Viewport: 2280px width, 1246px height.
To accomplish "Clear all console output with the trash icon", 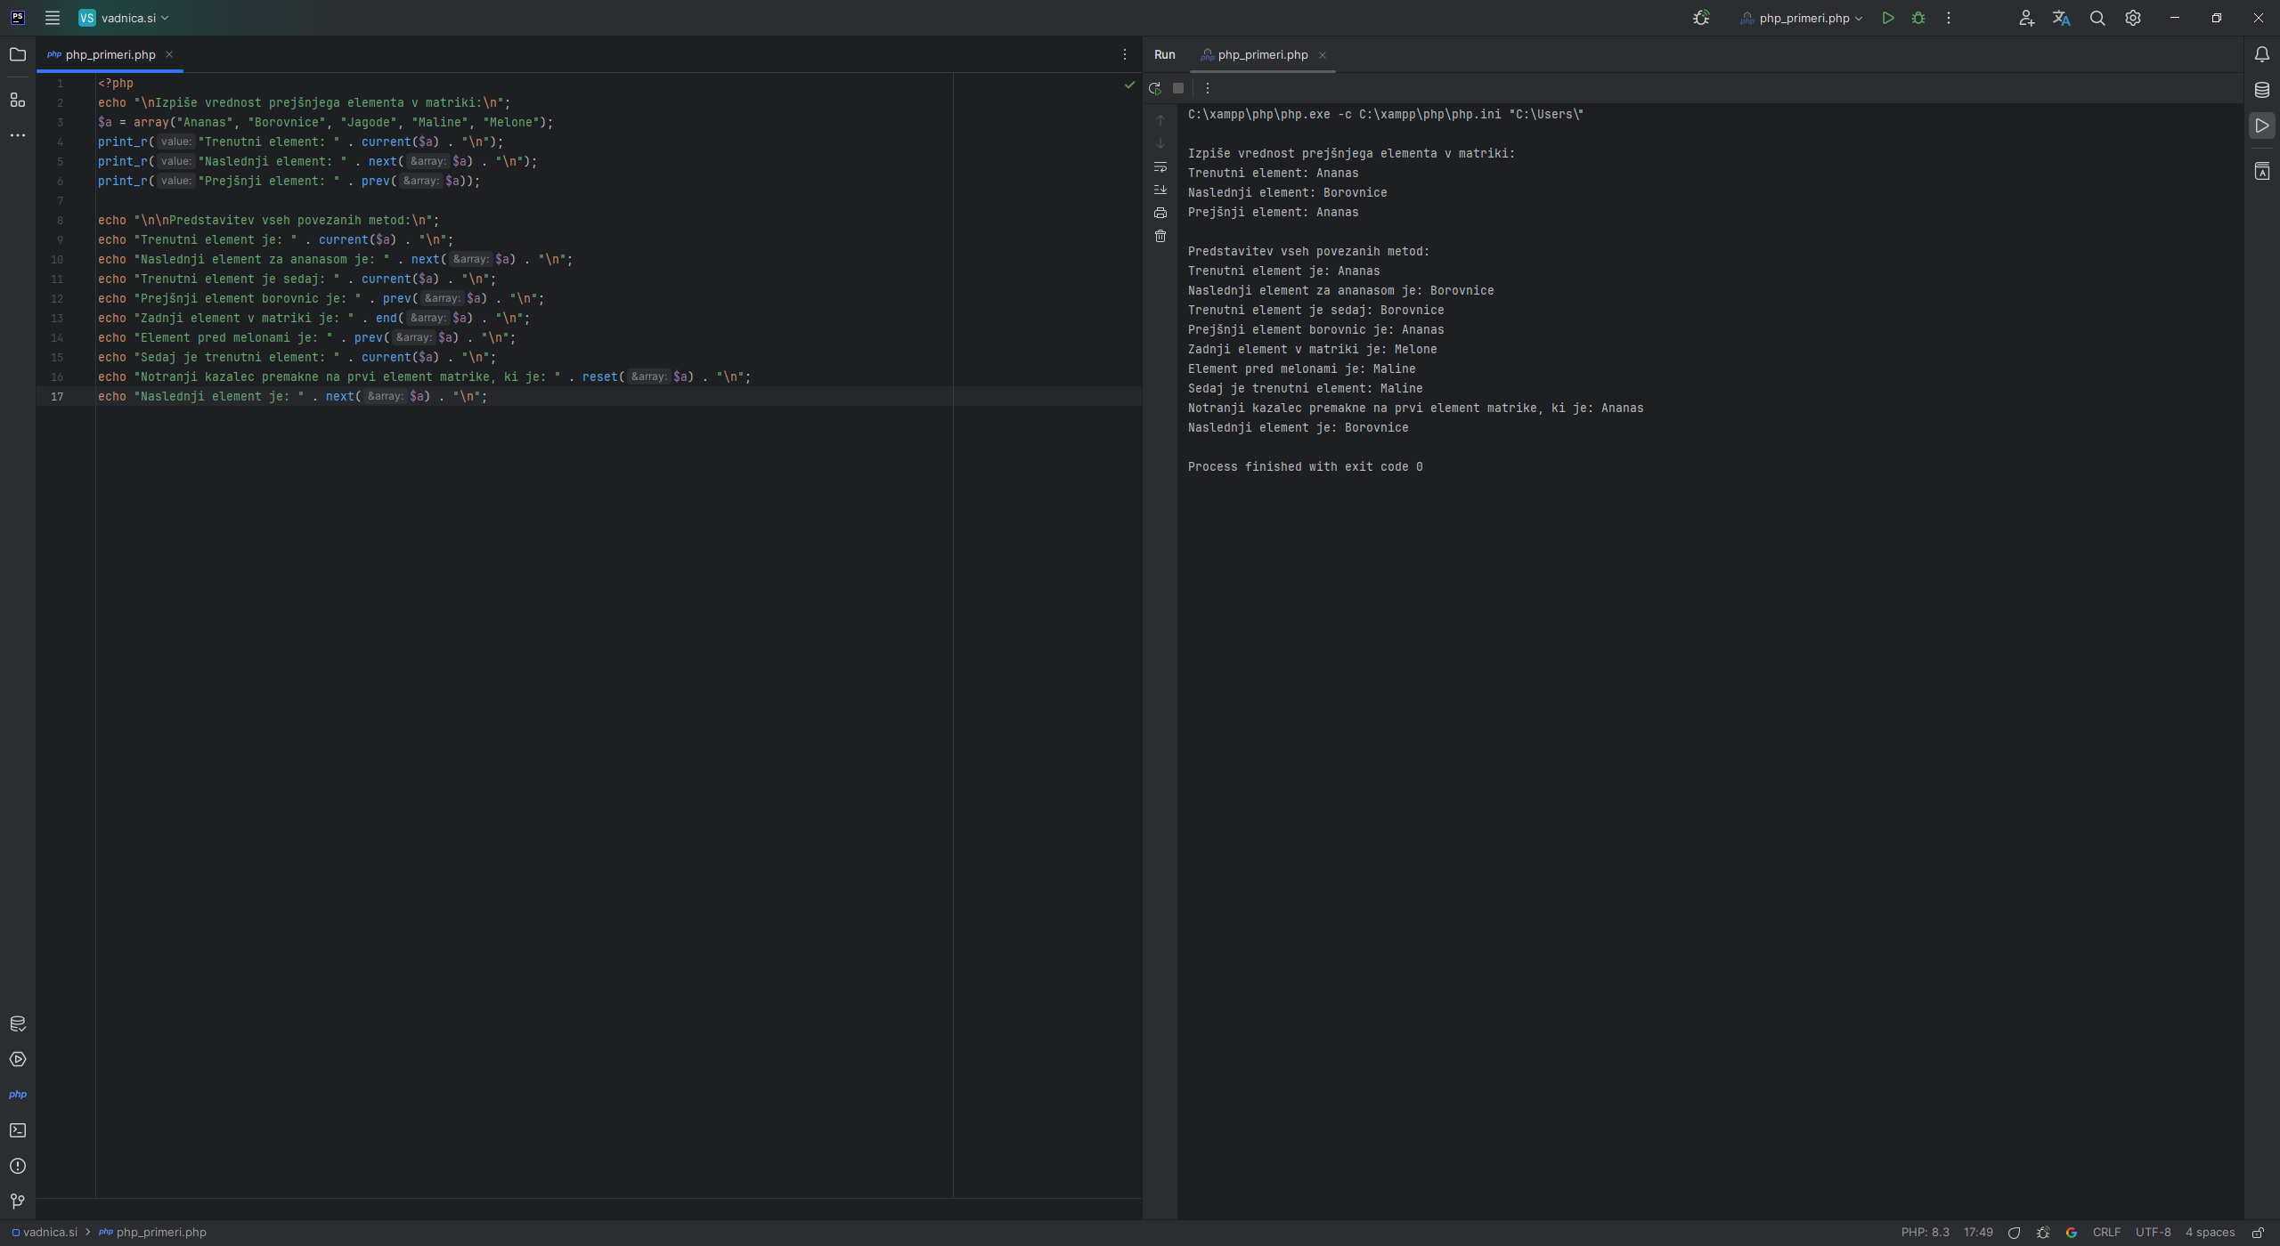I will (1160, 236).
